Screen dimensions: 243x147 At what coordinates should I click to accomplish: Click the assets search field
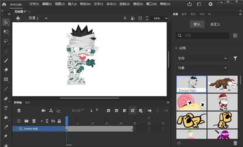tap(202, 36)
